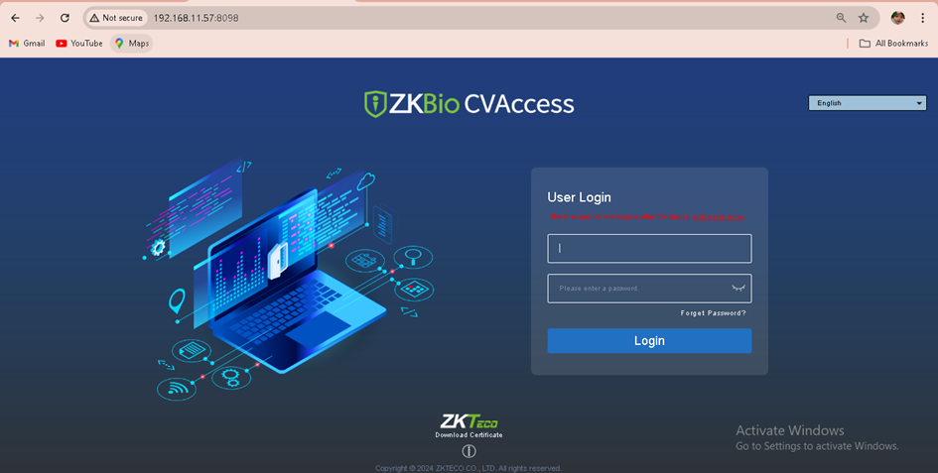Click the Download Certificate link
The height and width of the screenshot is (473, 938).
point(469,435)
